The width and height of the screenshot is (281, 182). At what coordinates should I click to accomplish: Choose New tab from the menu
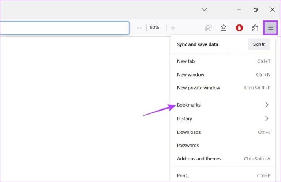click(x=224, y=61)
